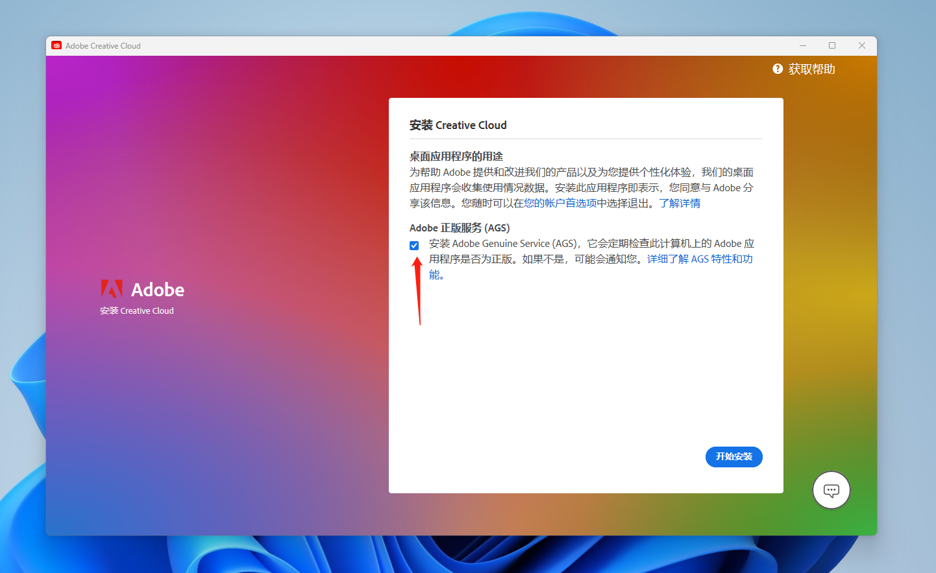Click the Adobe Creative Cloud title bar icon

click(x=56, y=45)
